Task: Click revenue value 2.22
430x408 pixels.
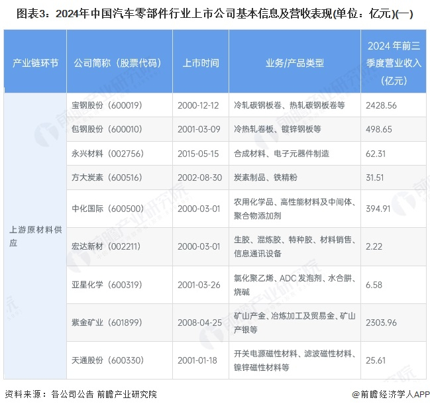Action: (374, 246)
